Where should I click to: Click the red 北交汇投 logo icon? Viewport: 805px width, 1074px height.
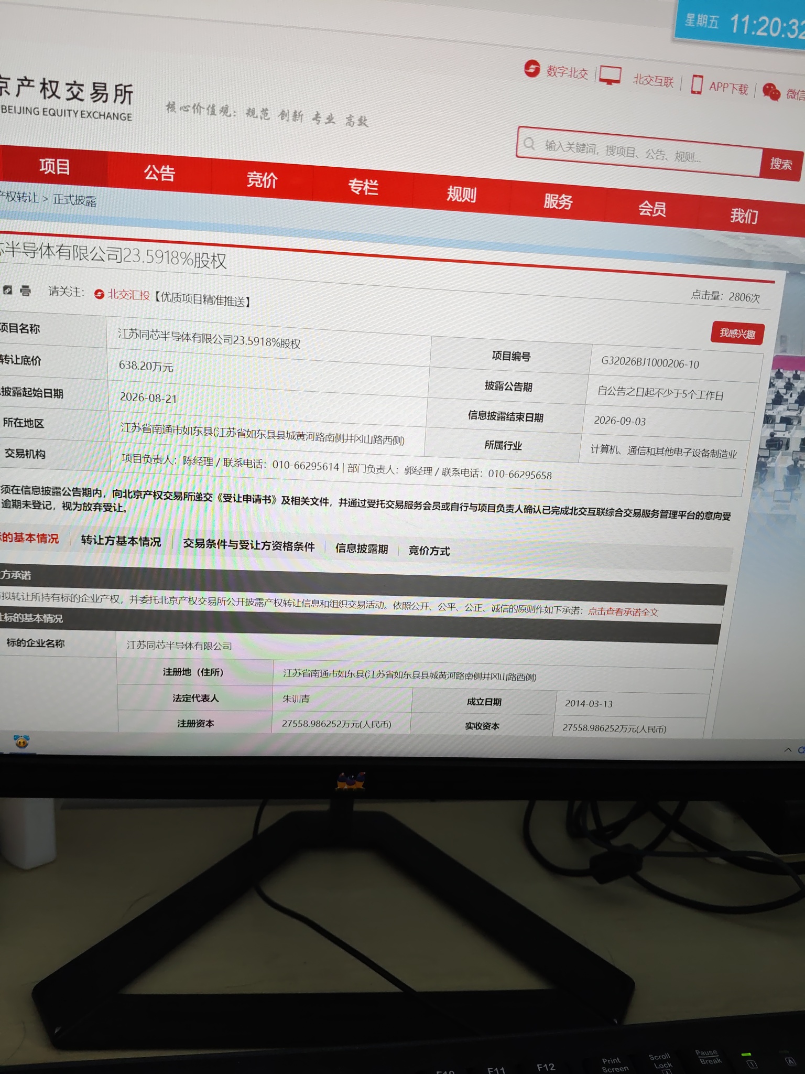pyautogui.click(x=99, y=294)
